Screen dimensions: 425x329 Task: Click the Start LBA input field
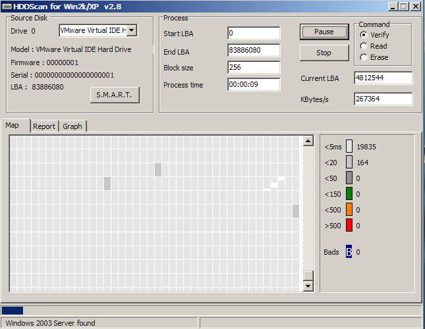[254, 34]
